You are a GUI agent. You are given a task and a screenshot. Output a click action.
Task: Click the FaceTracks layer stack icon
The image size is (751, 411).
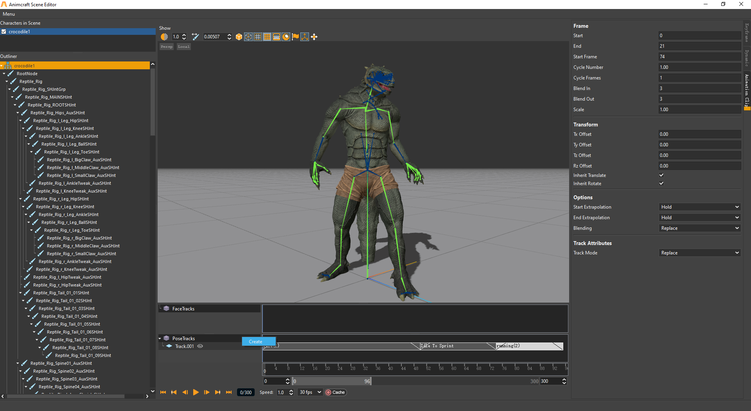pyautogui.click(x=166, y=308)
